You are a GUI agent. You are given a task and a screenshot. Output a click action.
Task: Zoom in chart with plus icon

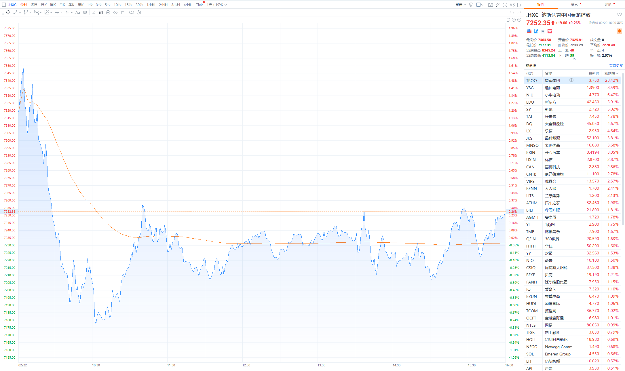coord(519,20)
